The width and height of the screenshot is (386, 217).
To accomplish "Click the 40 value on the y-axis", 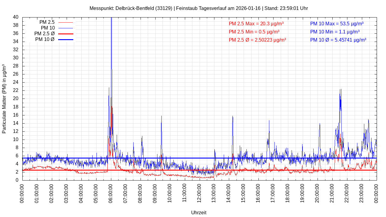I will click(x=15, y=17).
